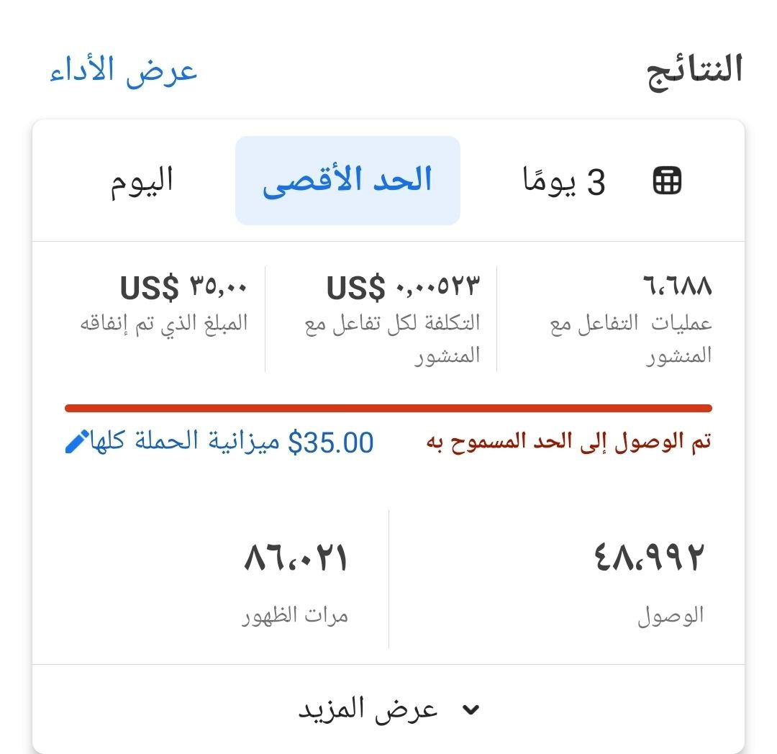Click the reach number ٤٨،٩٩٢
This screenshot has height=754, width=777.
click(649, 558)
